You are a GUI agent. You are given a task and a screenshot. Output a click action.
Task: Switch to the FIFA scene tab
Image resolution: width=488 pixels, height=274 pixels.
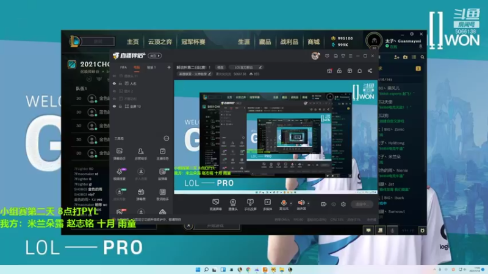click(124, 67)
